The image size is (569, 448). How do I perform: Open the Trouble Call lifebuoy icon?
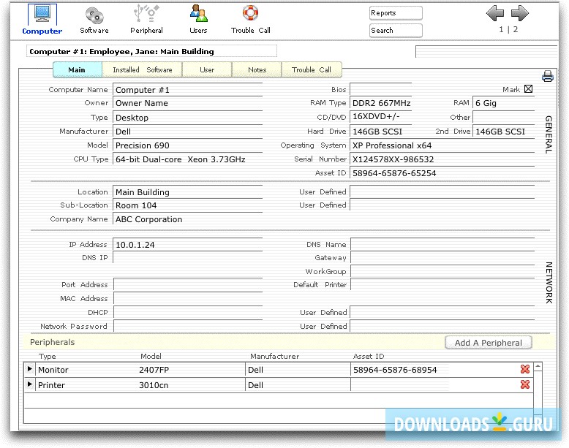pos(250,14)
